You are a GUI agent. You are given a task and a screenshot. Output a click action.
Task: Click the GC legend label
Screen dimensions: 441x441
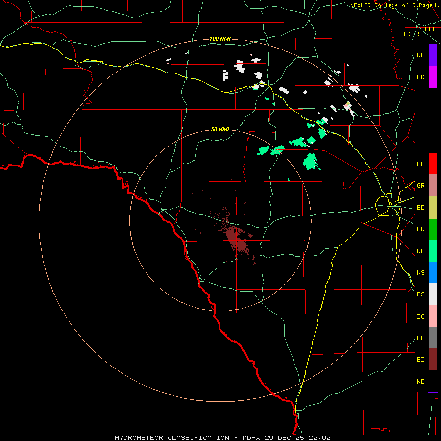[x=420, y=338]
